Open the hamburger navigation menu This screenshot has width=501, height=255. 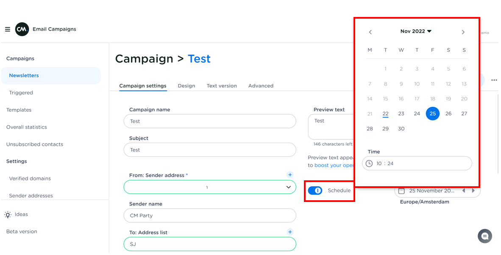(x=7, y=29)
